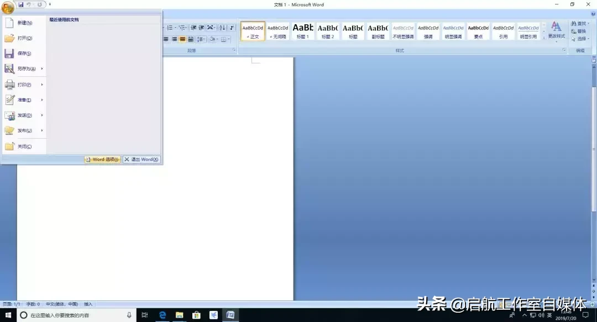The width and height of the screenshot is (597, 322).
Task: Toggle show/hide paragraph marks
Action: 232,27
